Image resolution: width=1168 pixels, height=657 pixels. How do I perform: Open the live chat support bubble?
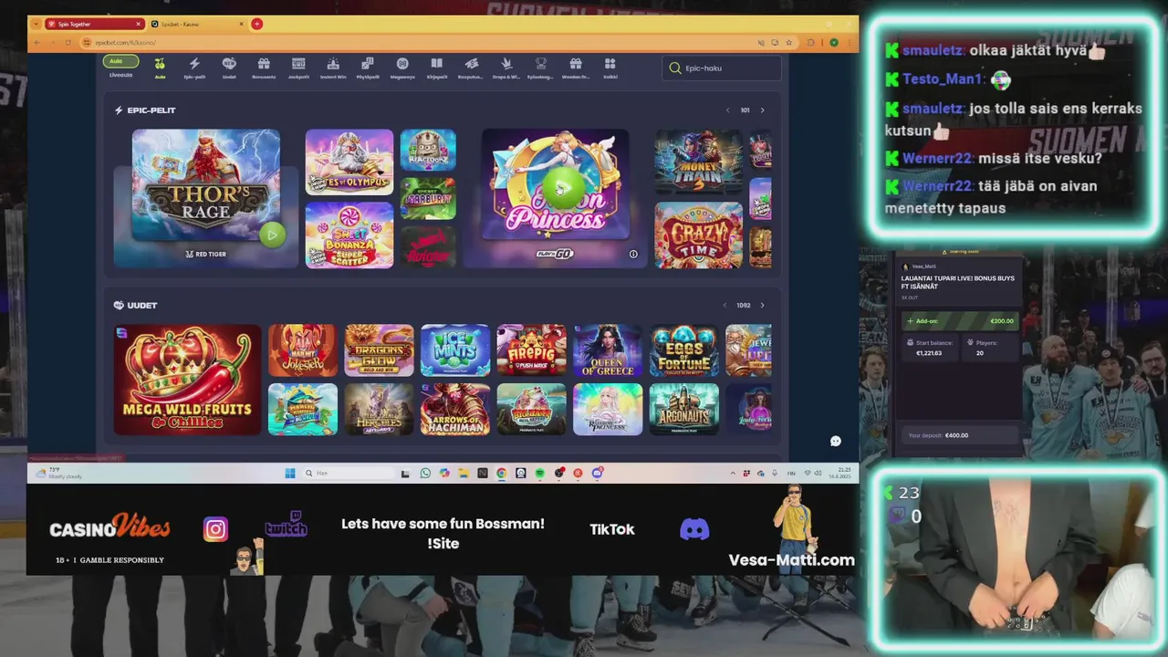pos(835,442)
